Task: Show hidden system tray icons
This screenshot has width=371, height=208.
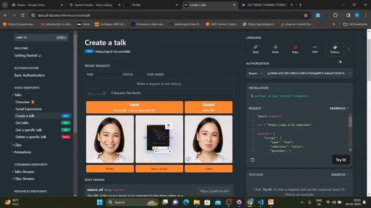Action: pos(302,202)
